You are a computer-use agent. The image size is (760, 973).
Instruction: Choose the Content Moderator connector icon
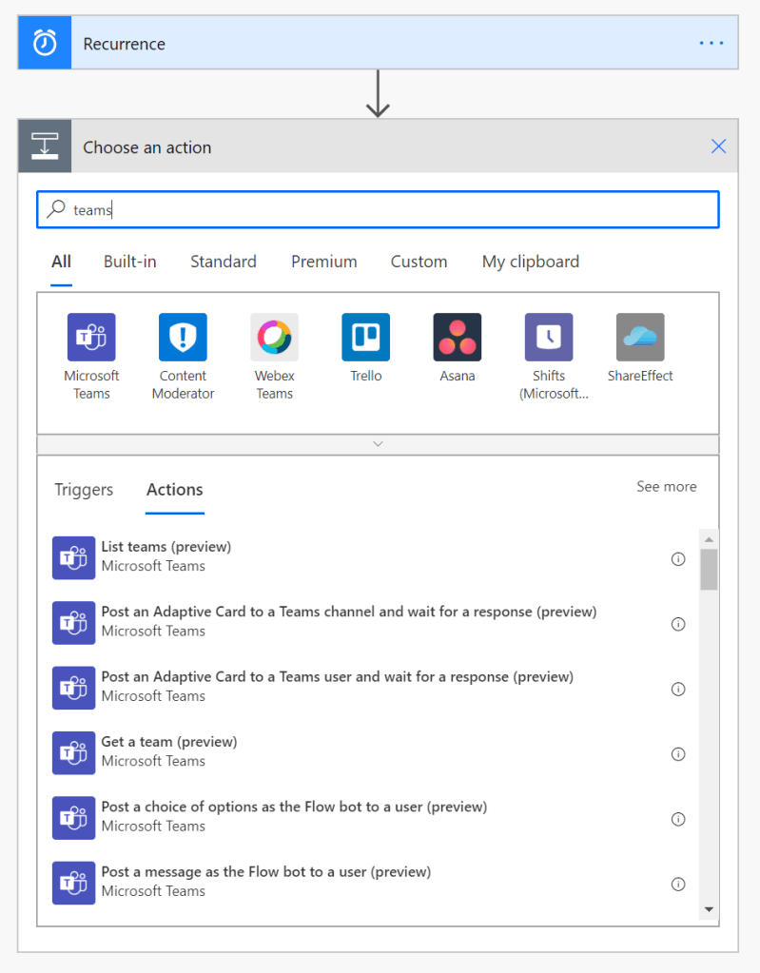coord(183,338)
